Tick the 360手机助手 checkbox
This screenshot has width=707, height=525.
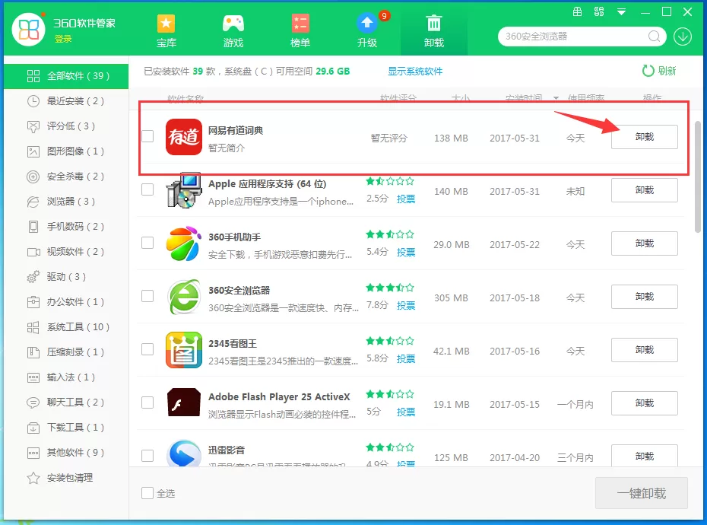point(147,243)
